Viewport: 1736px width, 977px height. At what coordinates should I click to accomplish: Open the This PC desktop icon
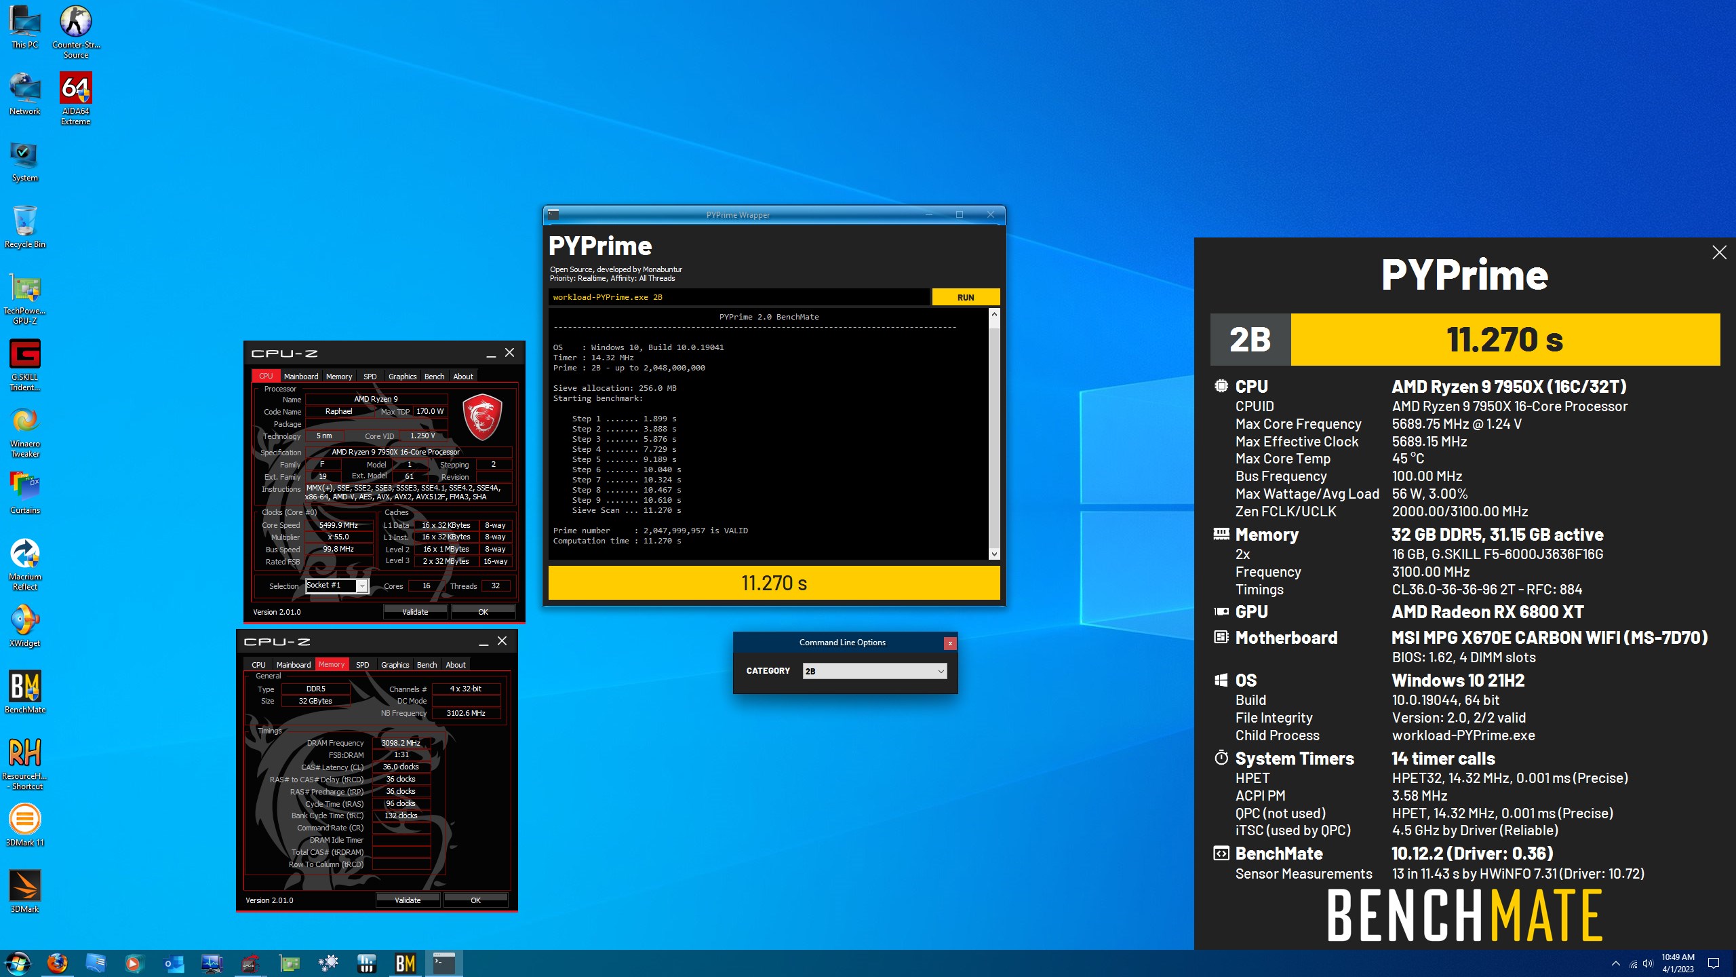coord(25,27)
